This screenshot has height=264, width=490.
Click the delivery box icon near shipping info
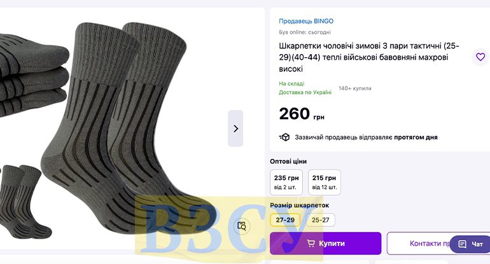[284, 137]
